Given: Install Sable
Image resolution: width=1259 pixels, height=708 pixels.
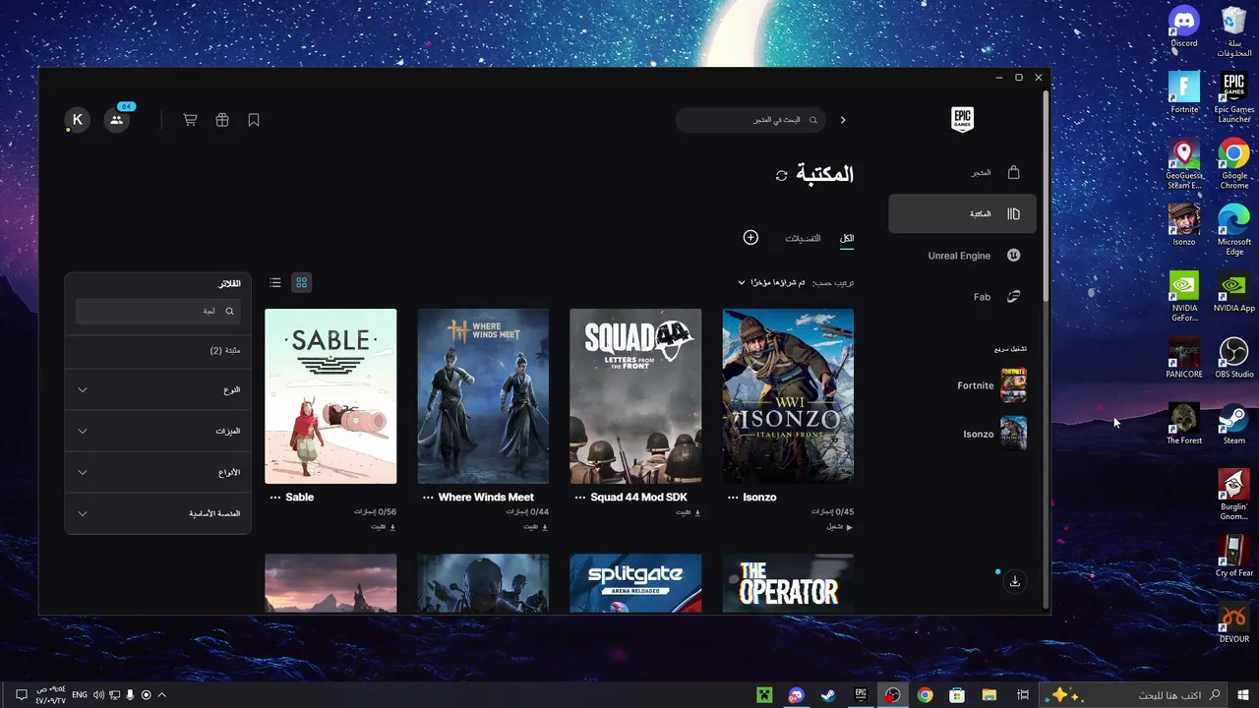Looking at the screenshot, I should tap(383, 527).
